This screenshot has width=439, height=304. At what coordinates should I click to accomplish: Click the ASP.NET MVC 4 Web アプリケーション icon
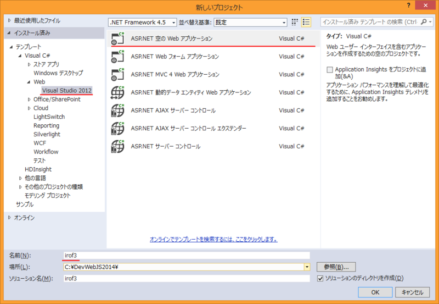pos(117,75)
